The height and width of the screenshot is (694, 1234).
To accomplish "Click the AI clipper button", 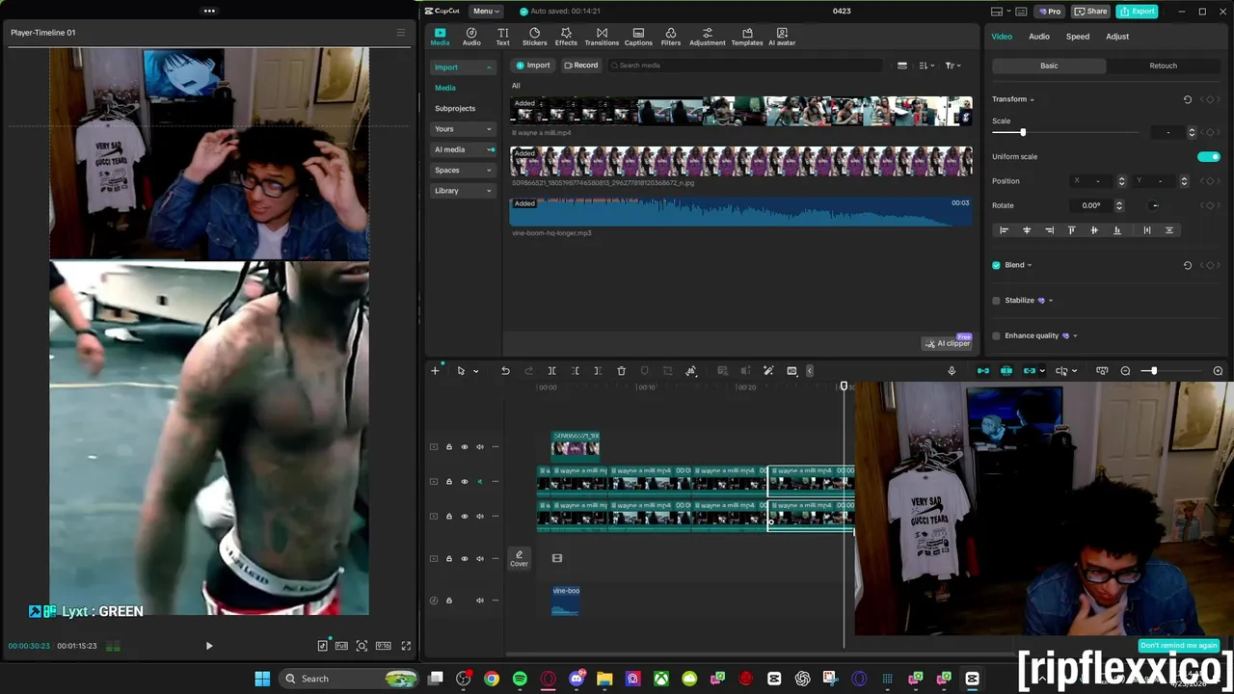I will coord(948,343).
